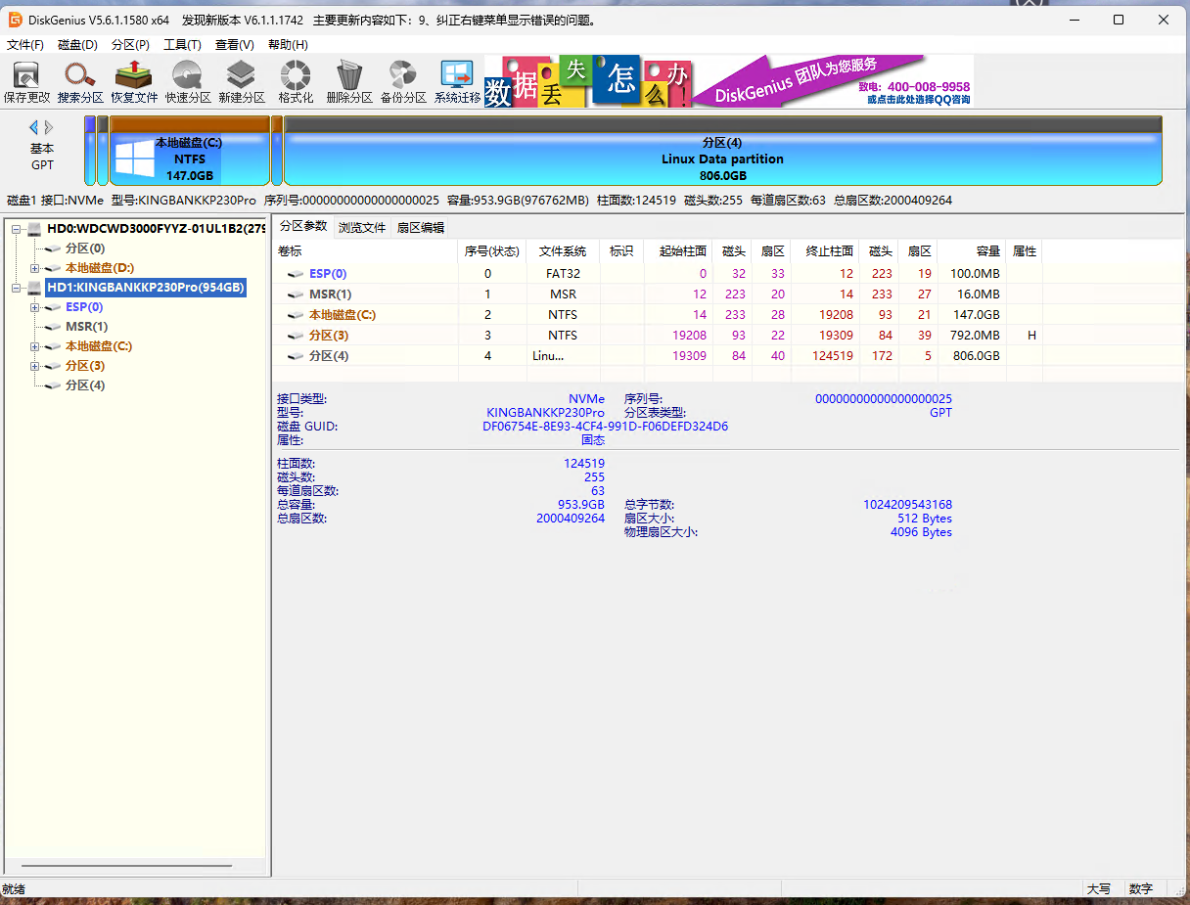
Task: Expand the ESP(0) partition tree node
Action: (x=35, y=307)
